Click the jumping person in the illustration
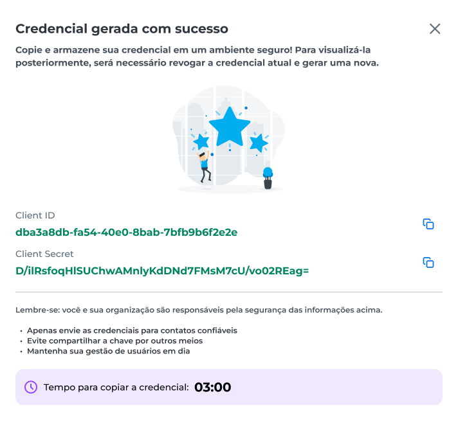The height and width of the screenshot is (426, 458). [205, 166]
